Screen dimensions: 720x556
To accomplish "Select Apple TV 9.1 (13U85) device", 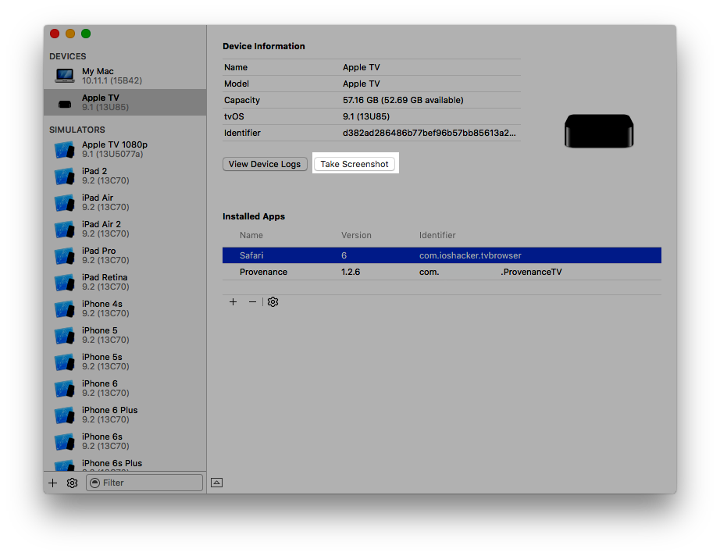I will 125,102.
